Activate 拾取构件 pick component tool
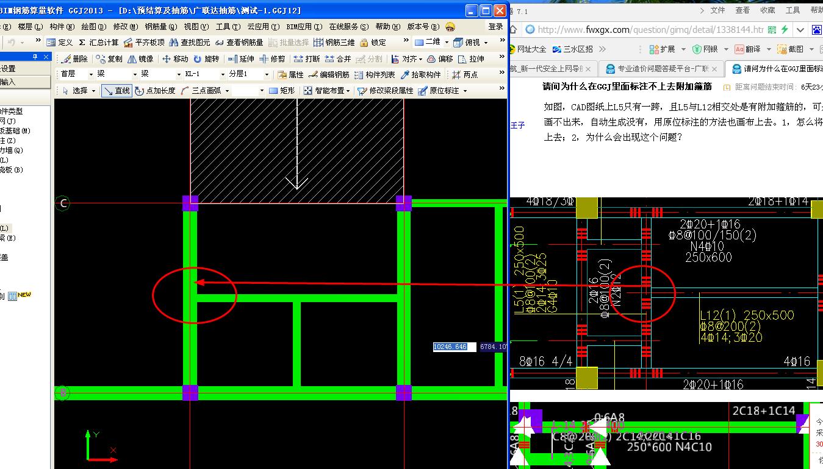This screenshot has height=469, width=823. (420, 74)
